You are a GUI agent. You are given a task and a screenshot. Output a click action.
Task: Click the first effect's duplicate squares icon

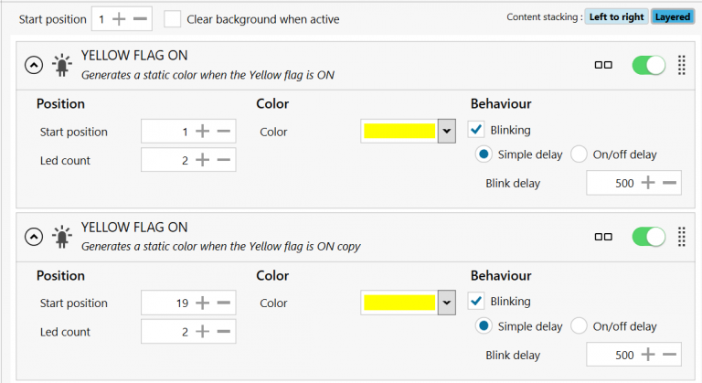(x=602, y=66)
